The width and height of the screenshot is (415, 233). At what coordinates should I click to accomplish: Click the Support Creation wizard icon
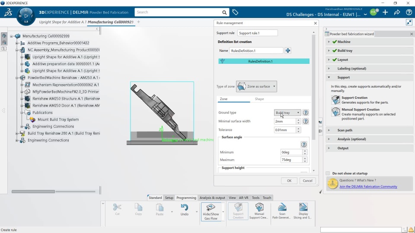tap(335, 100)
